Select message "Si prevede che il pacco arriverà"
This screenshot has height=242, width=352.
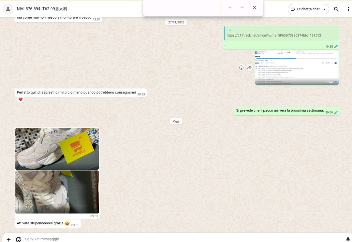pyautogui.click(x=287, y=111)
